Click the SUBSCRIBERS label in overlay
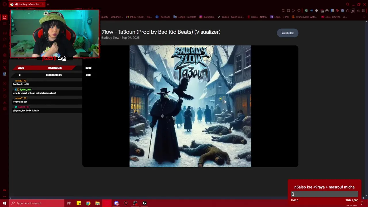The image size is (368, 207). pyautogui.click(x=54, y=75)
